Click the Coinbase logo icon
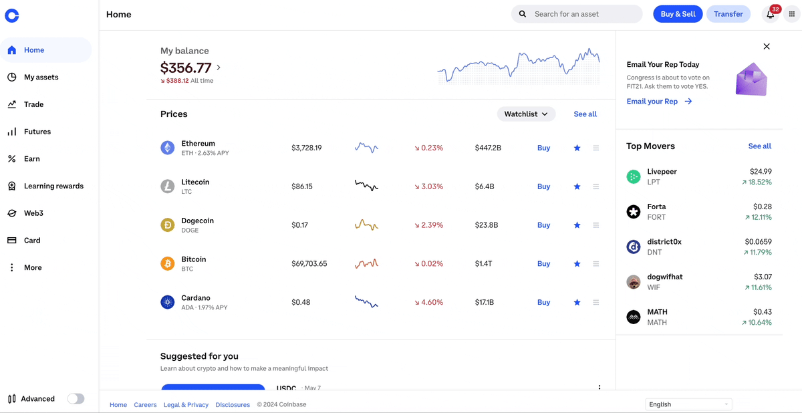 tap(11, 15)
